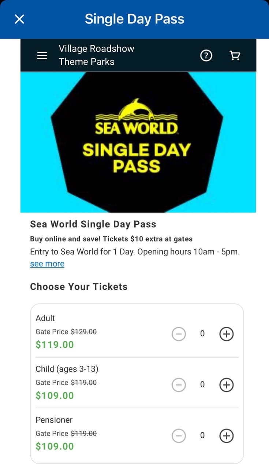Click the Sea World logo image
Viewport: 269px width, 470px height.
138,142
